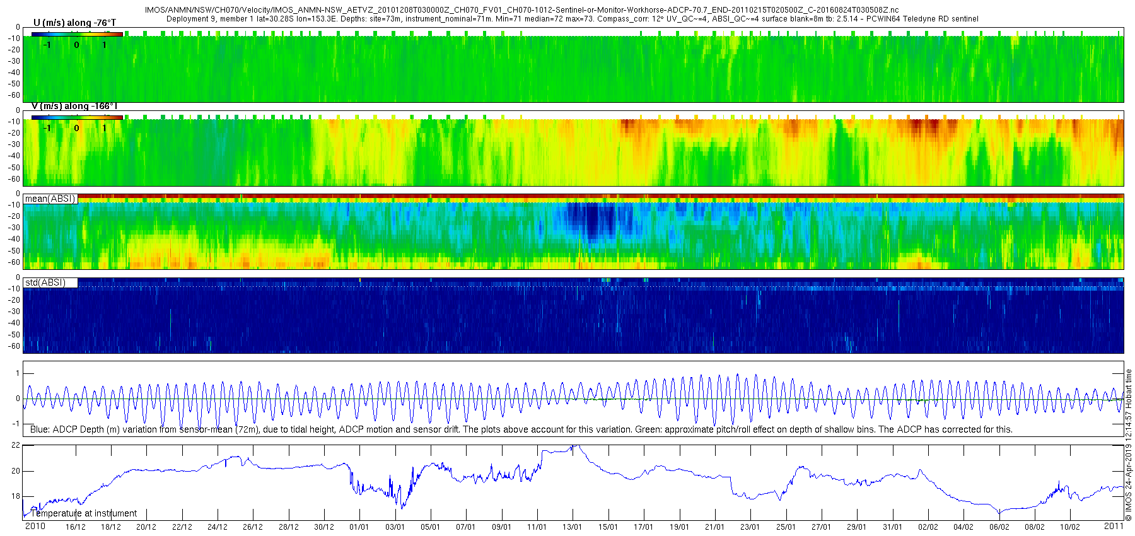Click the '02/02' date tick label
This screenshot has width=1135, height=536.
click(x=928, y=527)
